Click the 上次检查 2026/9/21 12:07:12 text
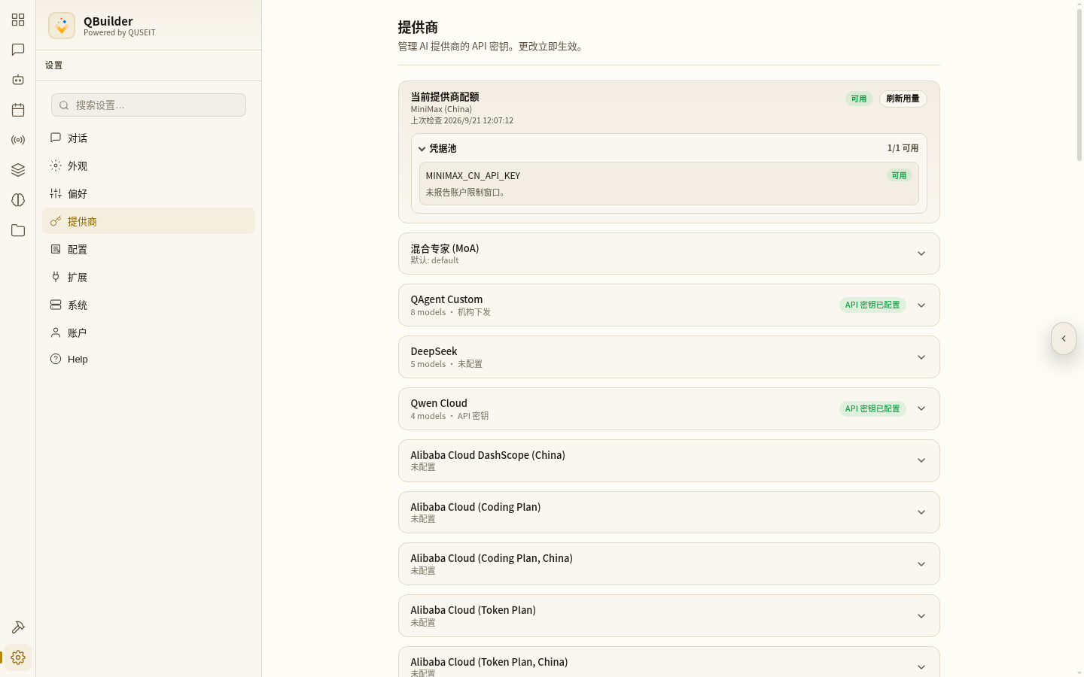The width and height of the screenshot is (1084, 677). tap(461, 120)
